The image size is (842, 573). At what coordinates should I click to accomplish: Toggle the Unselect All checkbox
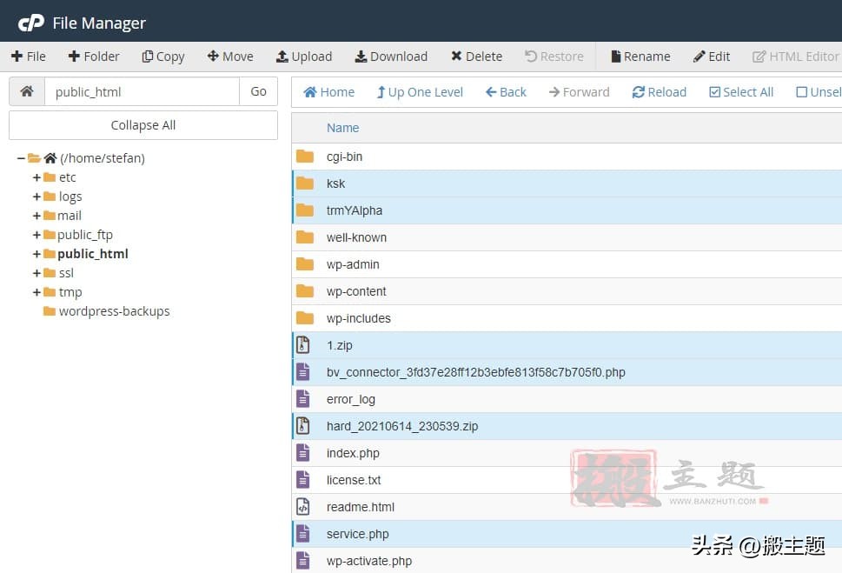click(801, 92)
